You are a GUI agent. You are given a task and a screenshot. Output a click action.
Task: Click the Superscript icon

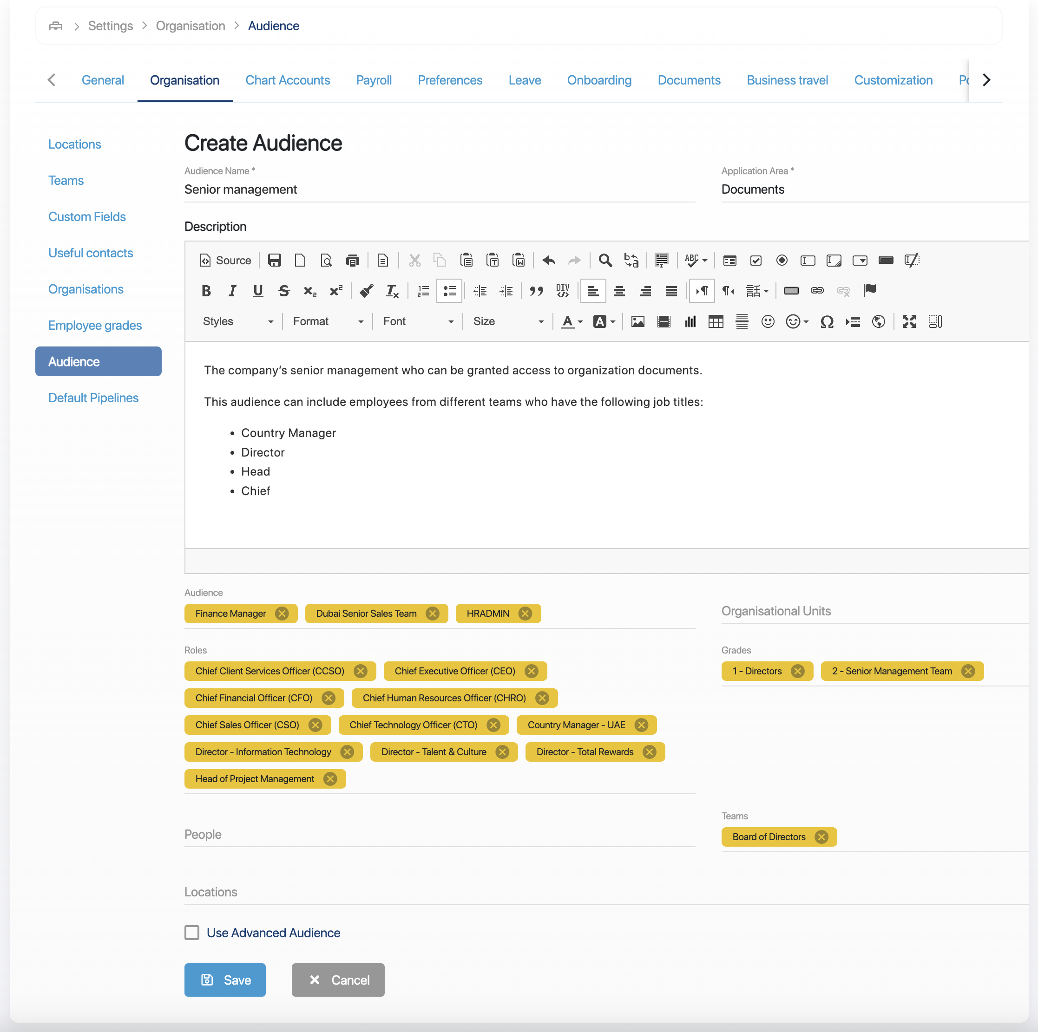pyautogui.click(x=336, y=291)
